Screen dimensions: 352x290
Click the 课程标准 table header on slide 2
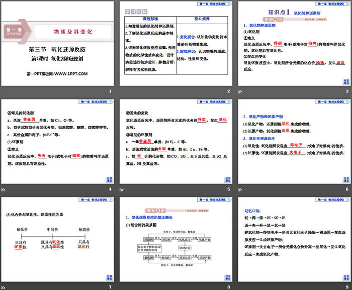[x=150, y=19]
